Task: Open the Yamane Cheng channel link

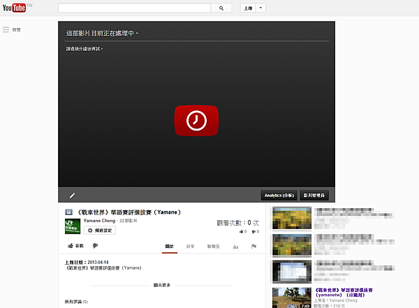Action: pyautogui.click(x=99, y=221)
